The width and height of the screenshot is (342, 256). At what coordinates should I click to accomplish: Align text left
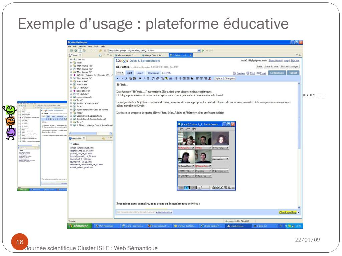tap(197, 78)
